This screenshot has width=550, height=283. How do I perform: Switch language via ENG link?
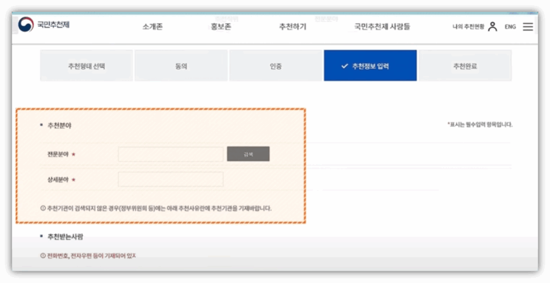click(x=510, y=27)
